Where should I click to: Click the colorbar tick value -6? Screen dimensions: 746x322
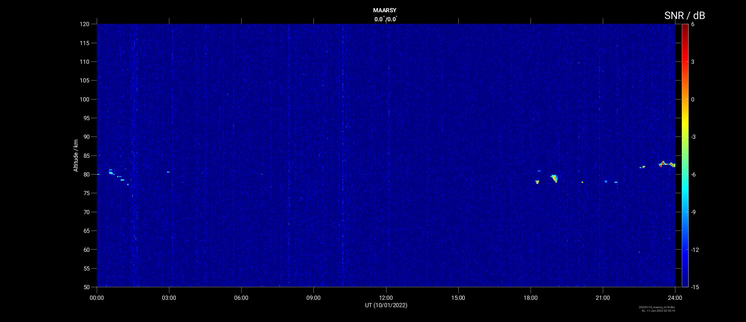(x=693, y=175)
